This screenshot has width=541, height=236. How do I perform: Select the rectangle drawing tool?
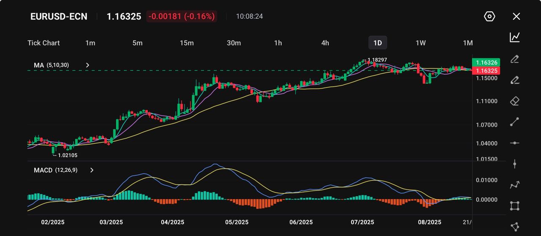coord(514,206)
